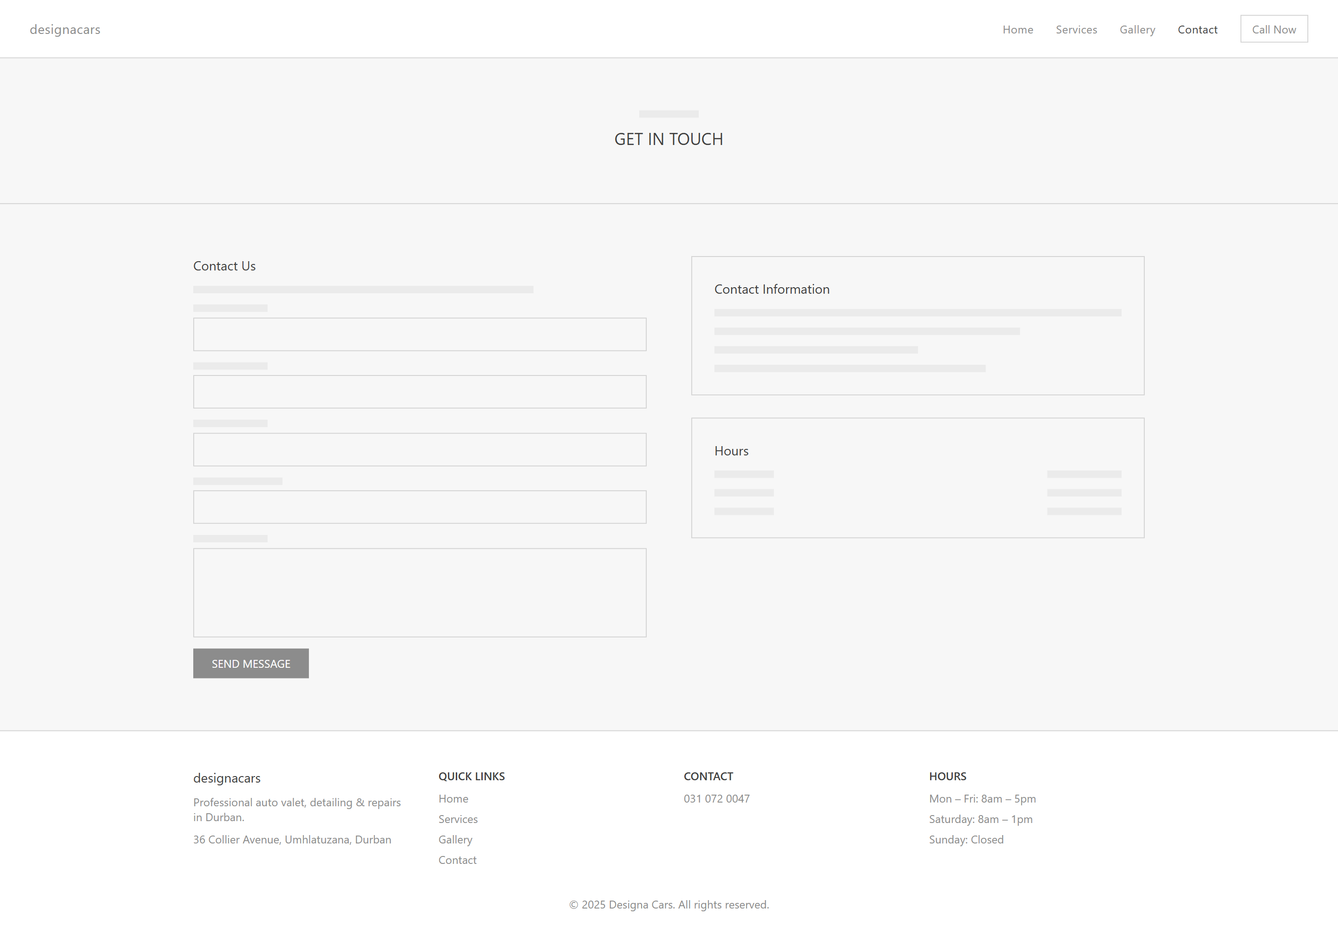The width and height of the screenshot is (1338, 948).
Task: Open Gallery from the top navigation
Action: coord(1137,29)
